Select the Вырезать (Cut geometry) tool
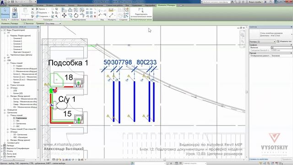The width and height of the screenshot is (293, 165). coord(42,13)
